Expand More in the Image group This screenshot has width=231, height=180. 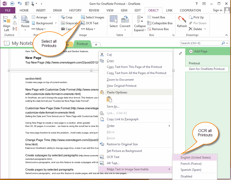[88, 29]
